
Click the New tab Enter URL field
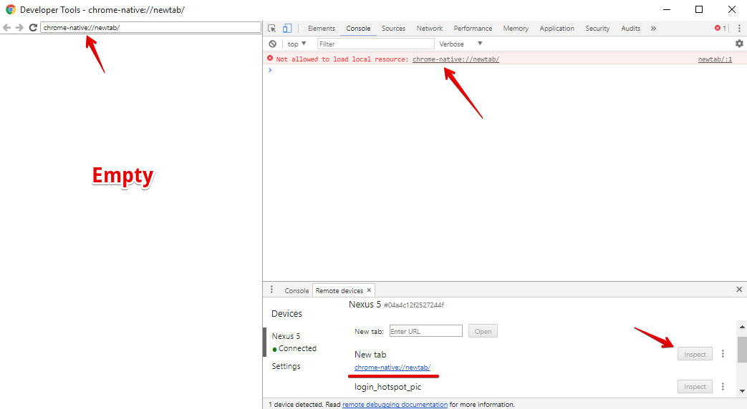coord(426,331)
